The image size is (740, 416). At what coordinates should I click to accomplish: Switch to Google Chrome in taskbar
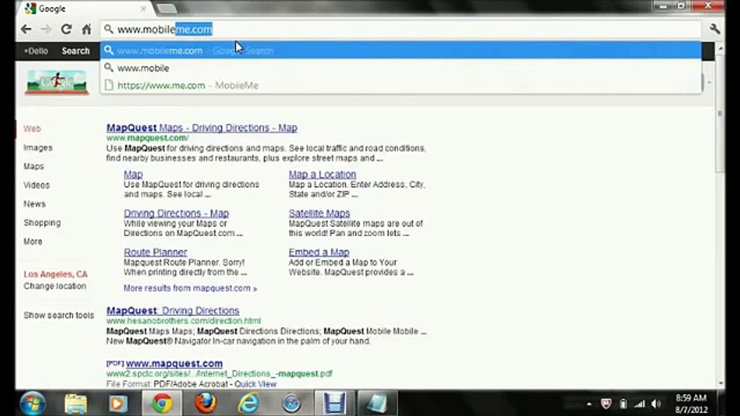(x=162, y=403)
